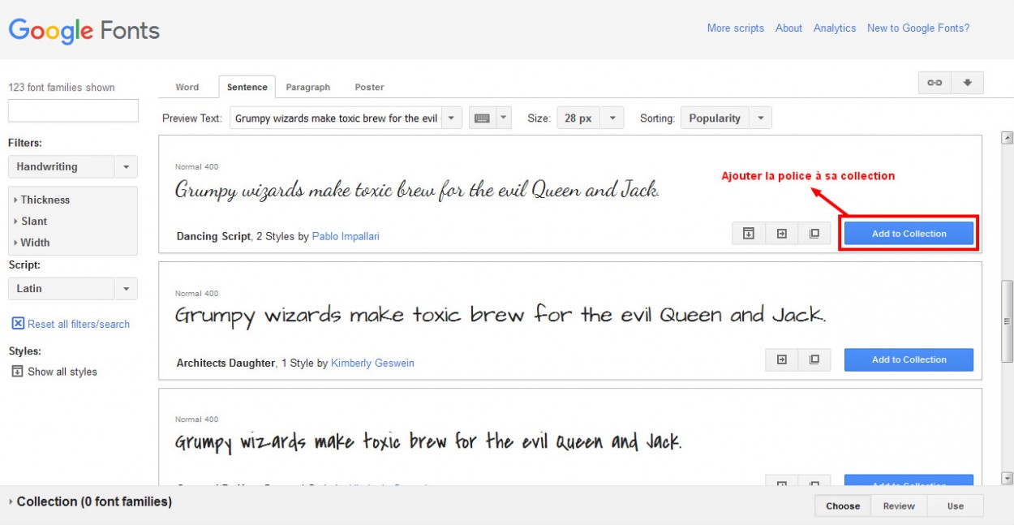Expand the Slant filter
The width and height of the screenshot is (1014, 525).
pyautogui.click(x=33, y=221)
